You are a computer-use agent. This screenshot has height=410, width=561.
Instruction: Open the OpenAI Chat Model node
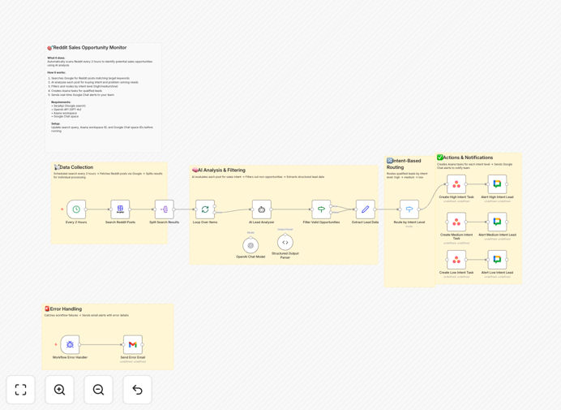(x=251, y=245)
